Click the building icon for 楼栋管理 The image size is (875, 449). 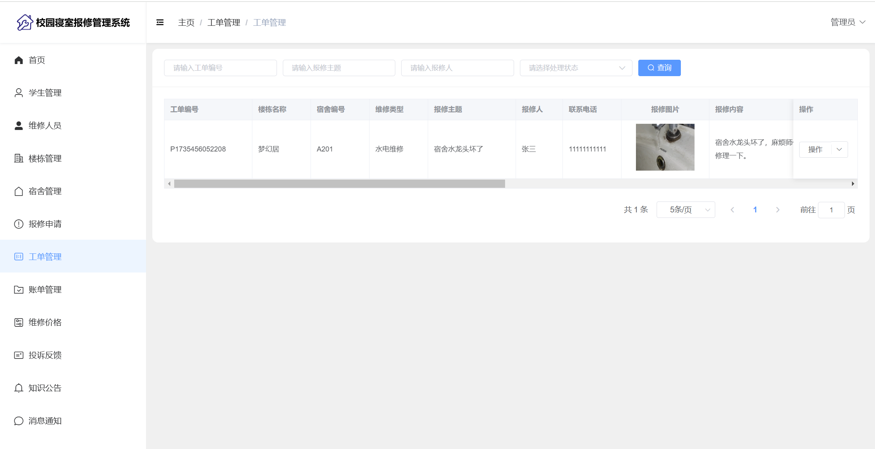point(19,159)
